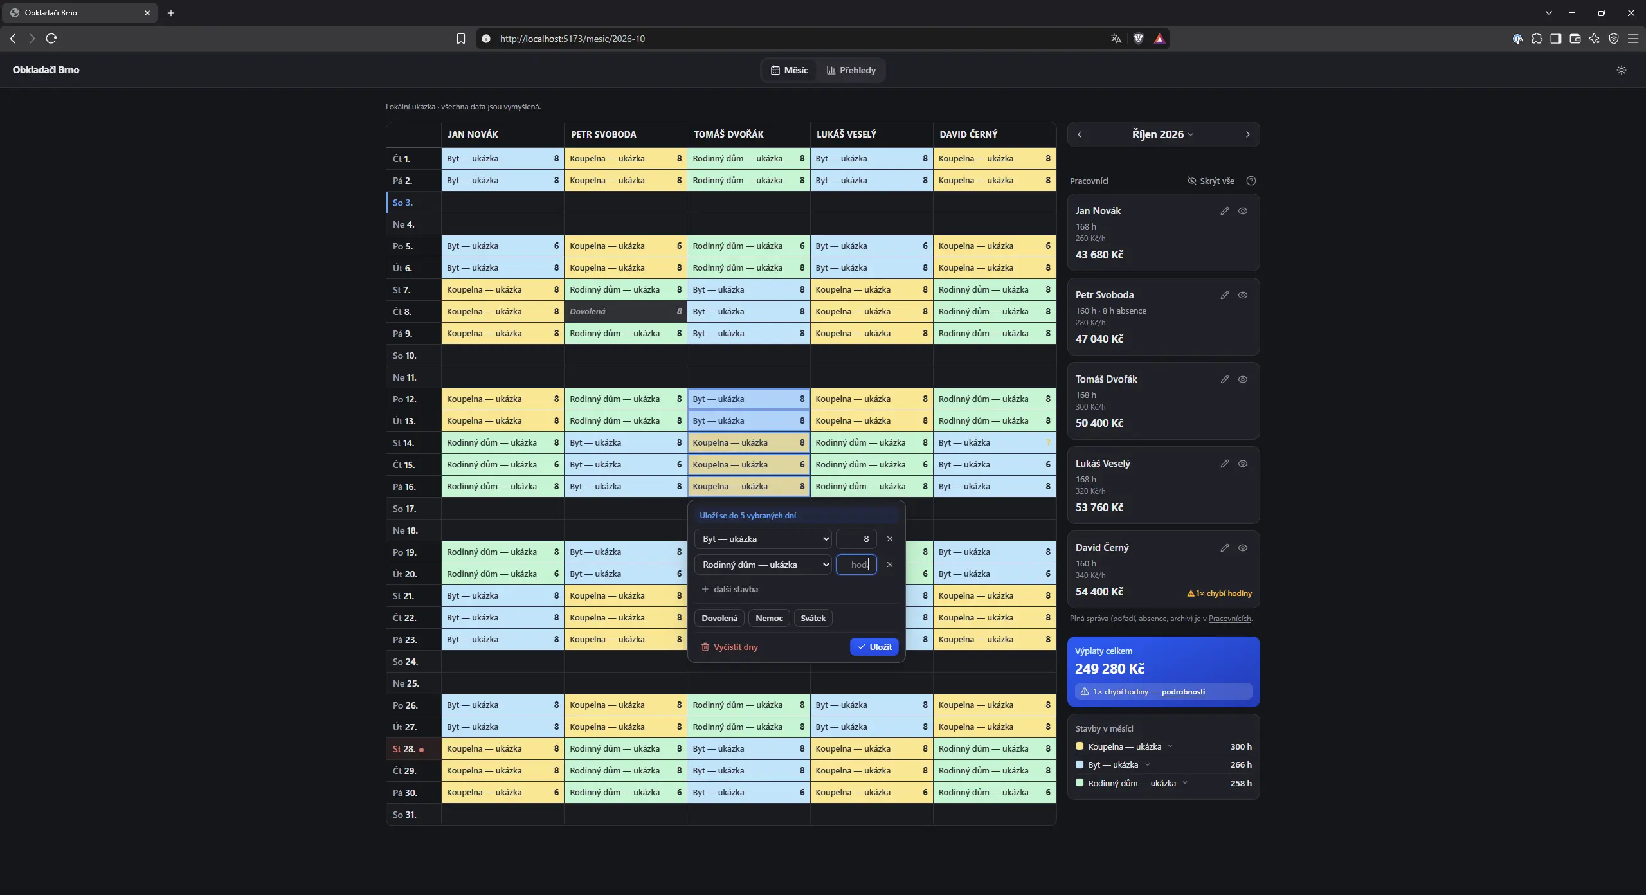This screenshot has height=895, width=1646.
Task: Click the browser reload icon
Action: [51, 39]
